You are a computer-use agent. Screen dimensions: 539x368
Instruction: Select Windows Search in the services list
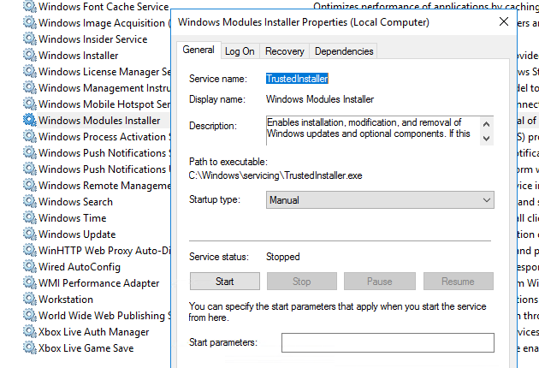click(75, 201)
